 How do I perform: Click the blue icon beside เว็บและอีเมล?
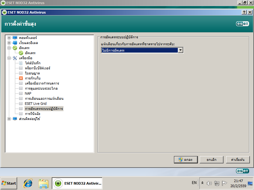tap(15, 43)
